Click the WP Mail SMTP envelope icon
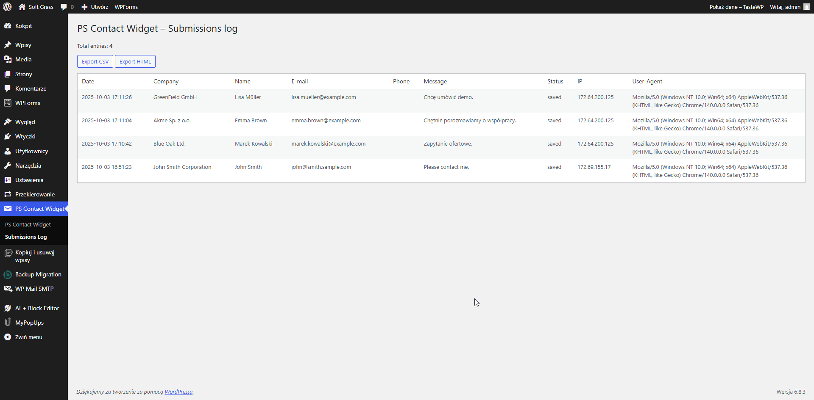Screen dimensions: 814x400 tap(8, 289)
